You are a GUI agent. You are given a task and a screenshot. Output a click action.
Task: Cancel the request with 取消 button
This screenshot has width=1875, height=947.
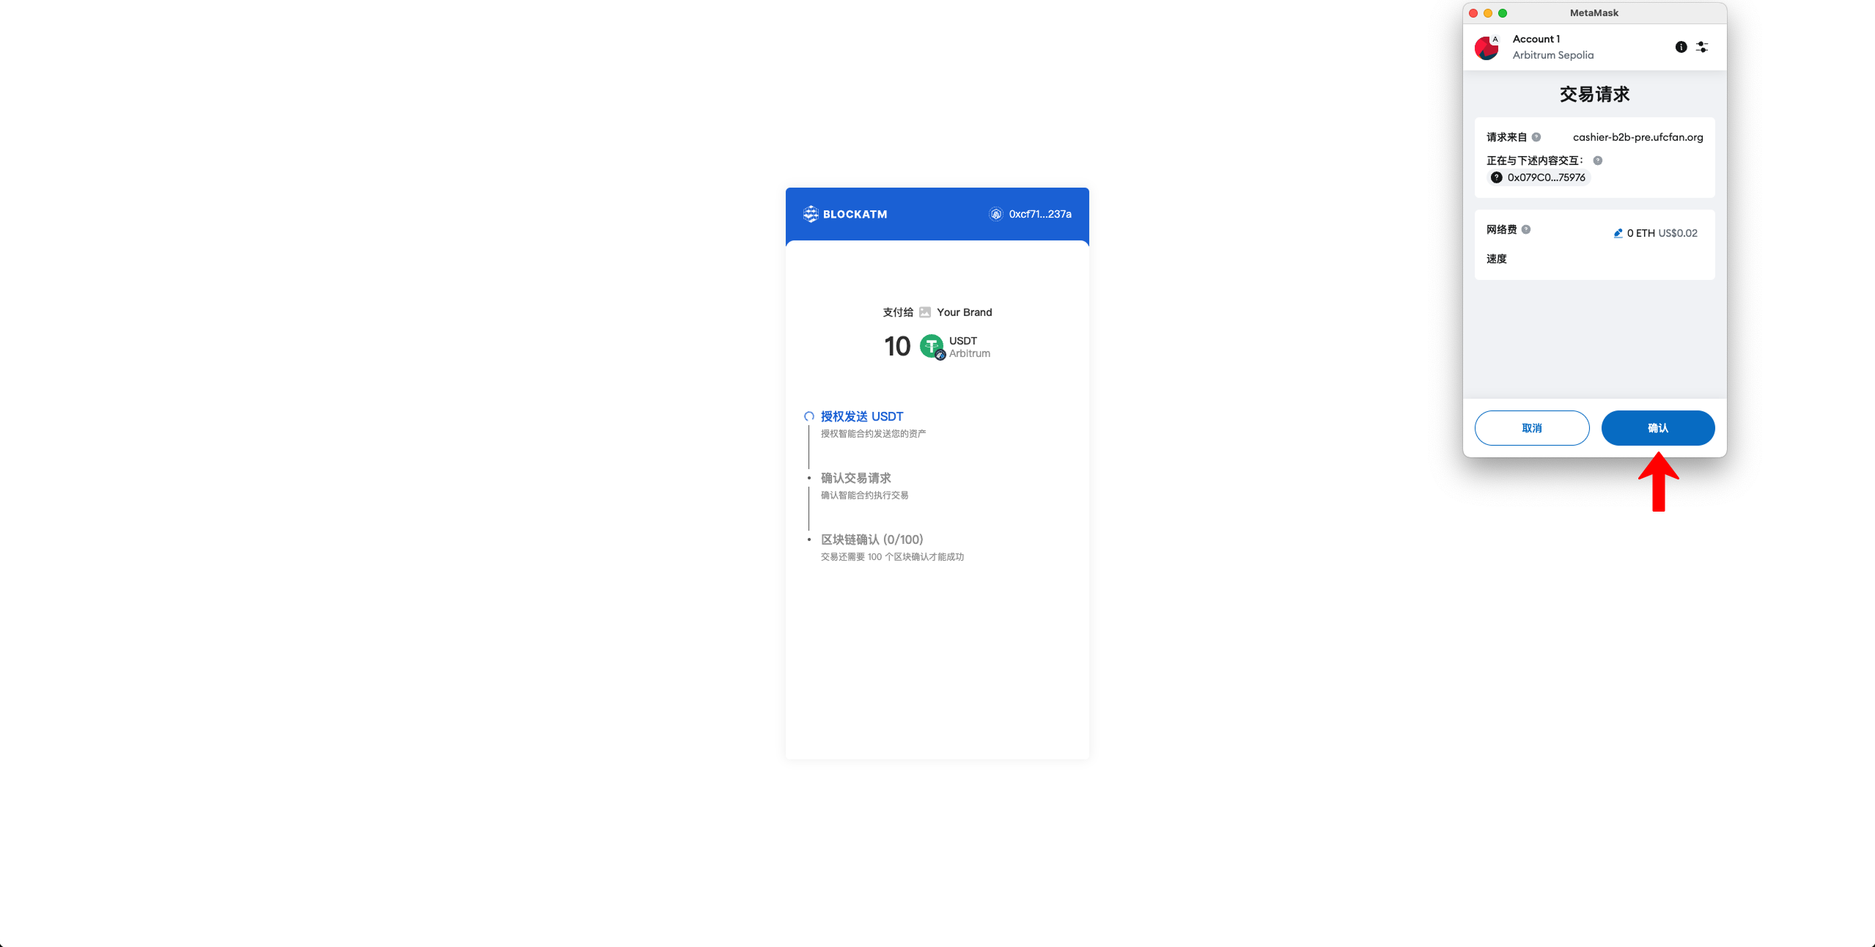click(x=1532, y=428)
